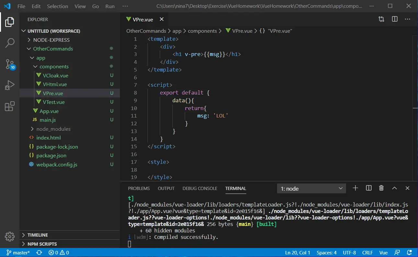Open the Selection menu
Screen dimensions: 418x257
coord(57,6)
